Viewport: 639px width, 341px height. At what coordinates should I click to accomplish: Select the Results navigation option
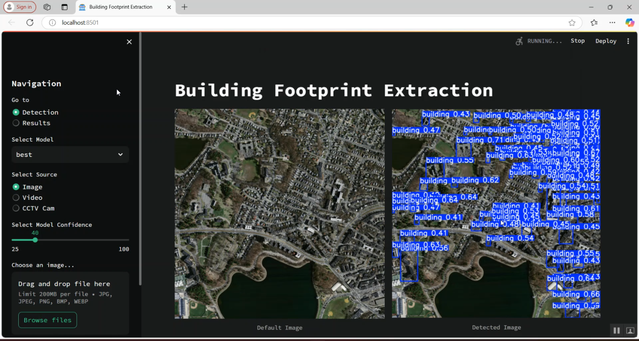click(15, 123)
